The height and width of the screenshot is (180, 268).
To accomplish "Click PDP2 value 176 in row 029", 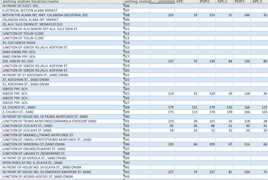I will [x=207, y=112].
